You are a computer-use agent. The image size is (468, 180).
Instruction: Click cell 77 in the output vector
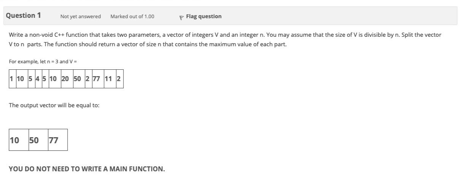[58, 140]
